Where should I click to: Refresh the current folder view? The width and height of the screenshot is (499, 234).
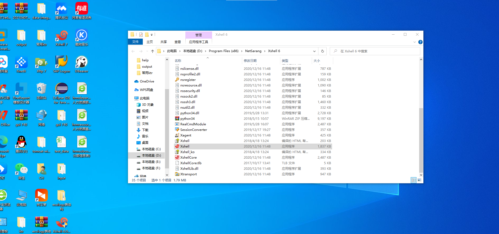(x=322, y=51)
